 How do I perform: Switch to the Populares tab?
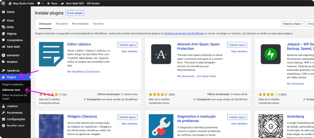pos(62,24)
